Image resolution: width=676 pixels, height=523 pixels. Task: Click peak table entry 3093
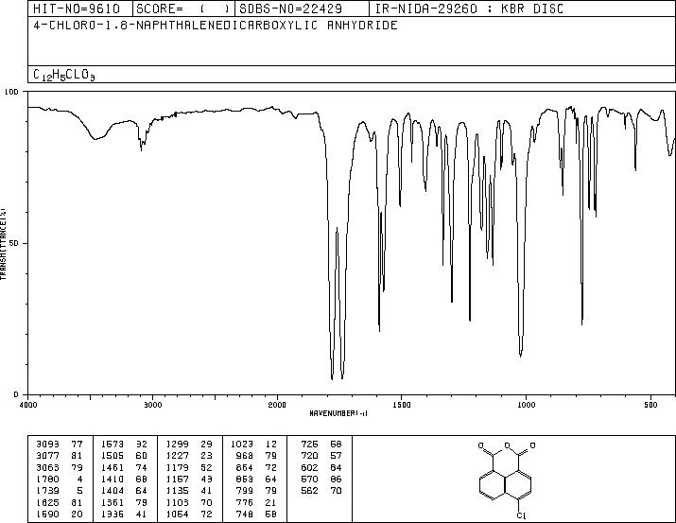coord(48,445)
